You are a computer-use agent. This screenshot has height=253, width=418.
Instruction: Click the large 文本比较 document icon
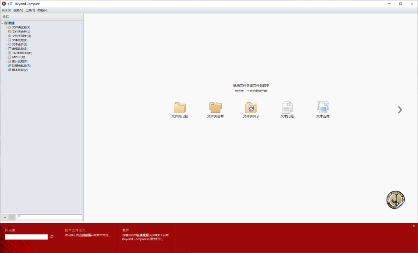[x=287, y=108]
